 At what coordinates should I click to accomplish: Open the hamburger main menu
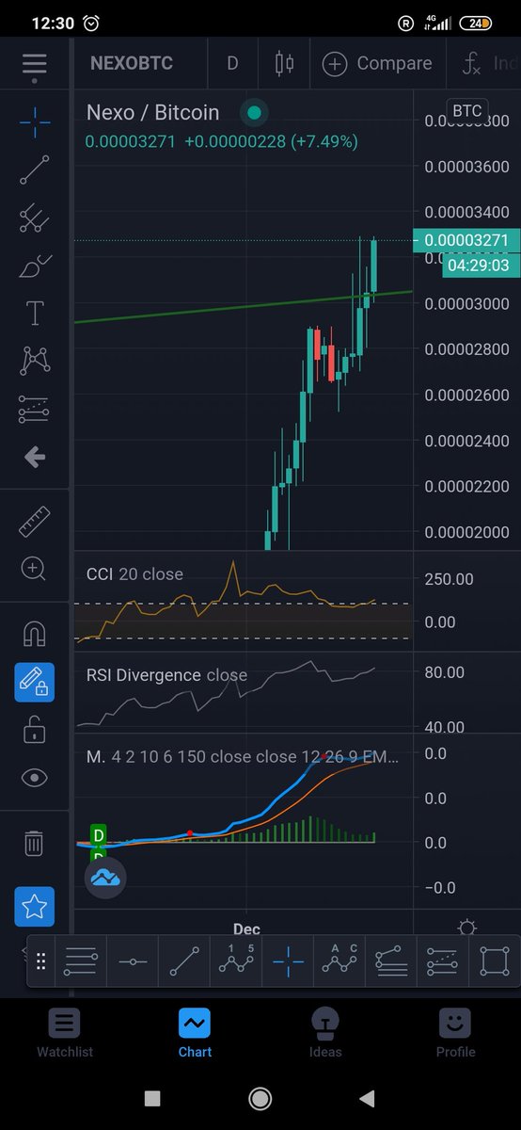[x=34, y=64]
